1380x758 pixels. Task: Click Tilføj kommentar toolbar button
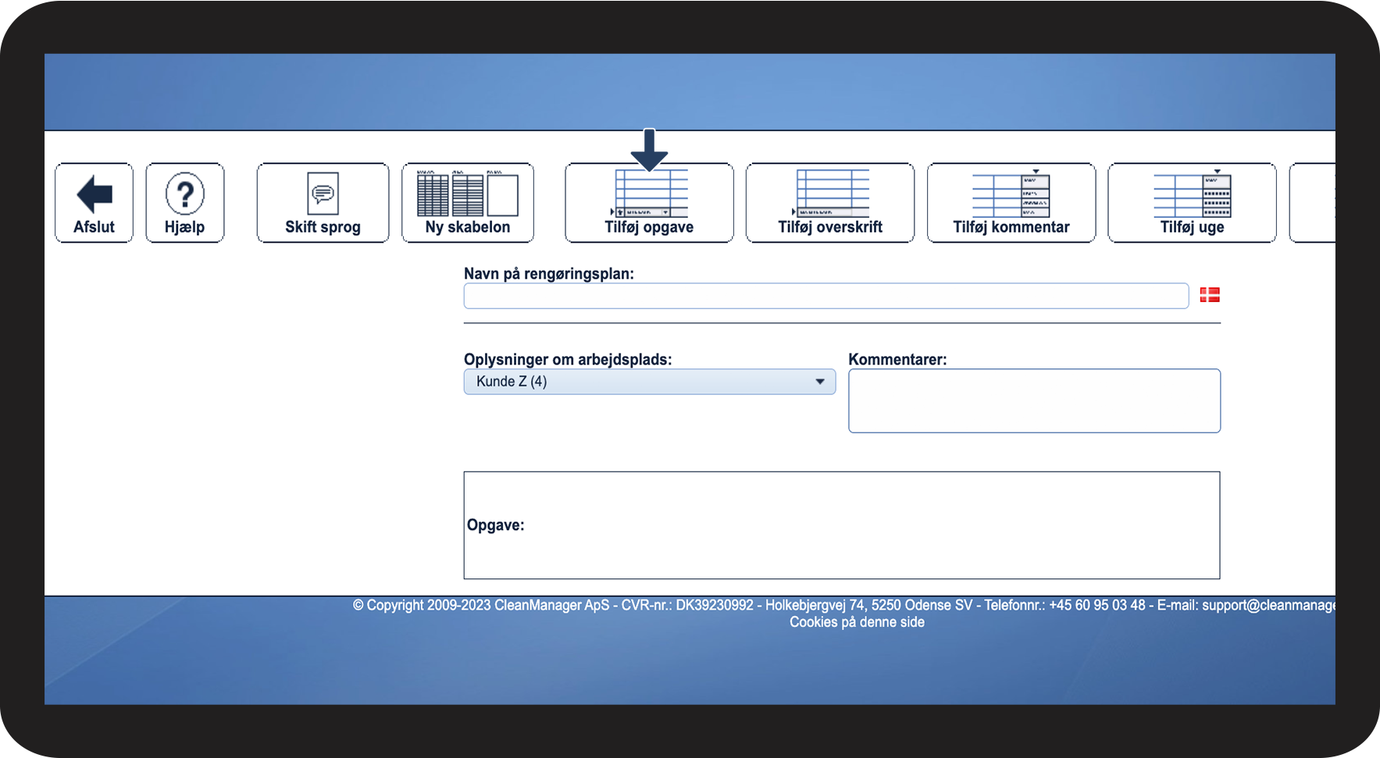tap(1011, 203)
